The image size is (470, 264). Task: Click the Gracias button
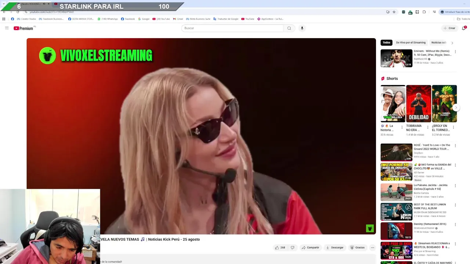point(357,247)
